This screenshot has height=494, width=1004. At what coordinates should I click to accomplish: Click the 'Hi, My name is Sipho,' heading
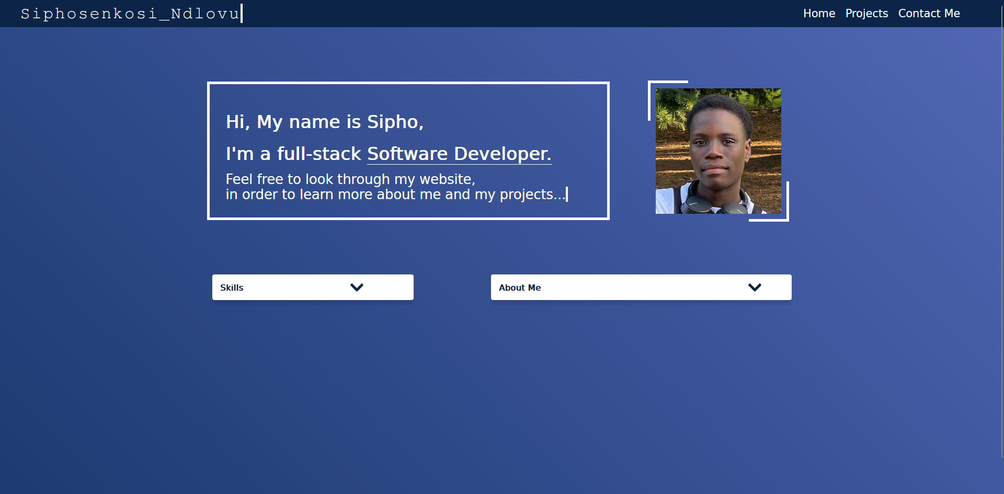pyautogui.click(x=325, y=122)
